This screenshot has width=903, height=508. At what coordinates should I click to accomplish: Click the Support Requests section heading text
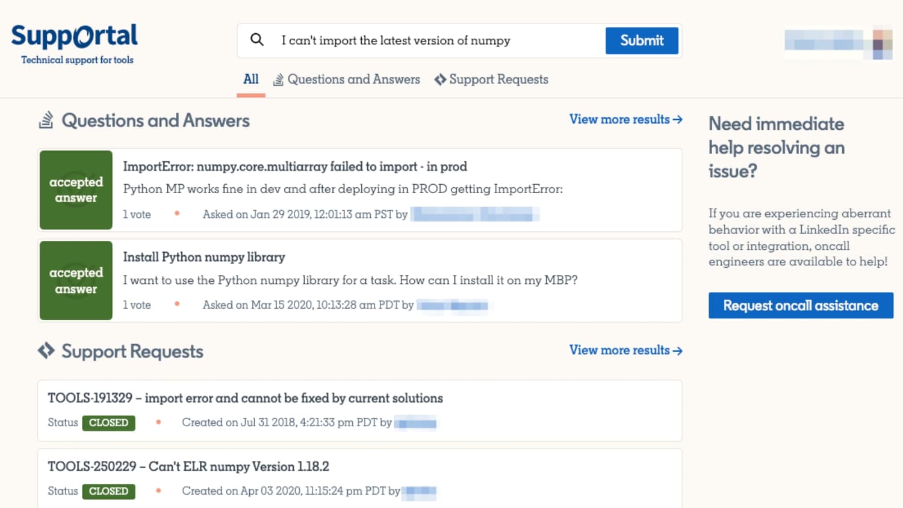[132, 352]
